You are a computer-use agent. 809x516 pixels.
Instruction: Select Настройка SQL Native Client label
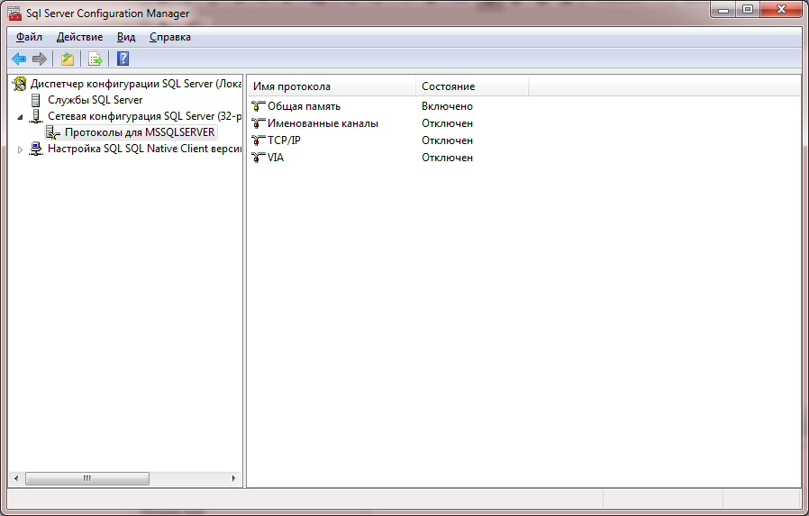coord(145,149)
